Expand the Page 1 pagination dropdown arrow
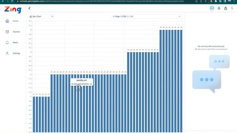 coord(180,16)
